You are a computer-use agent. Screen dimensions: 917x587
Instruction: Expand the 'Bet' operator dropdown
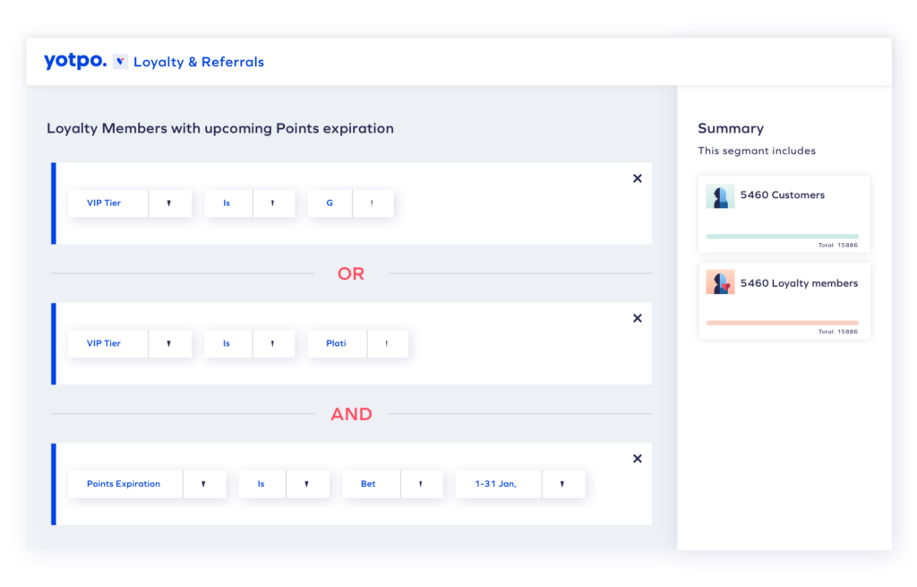tap(422, 484)
